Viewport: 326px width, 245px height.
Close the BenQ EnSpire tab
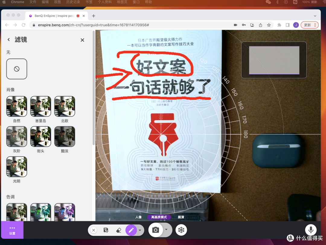[x=84, y=16]
